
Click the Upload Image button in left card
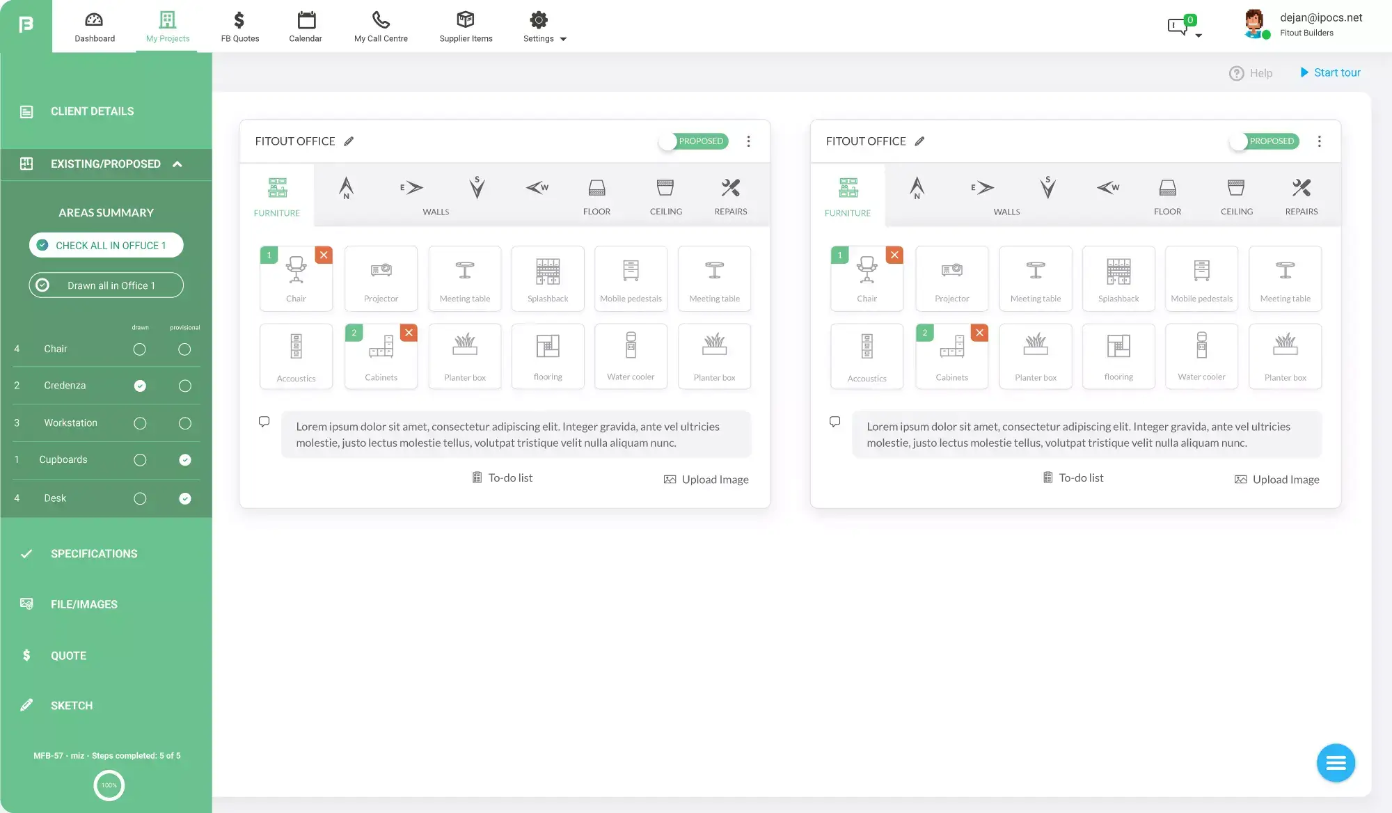point(706,478)
